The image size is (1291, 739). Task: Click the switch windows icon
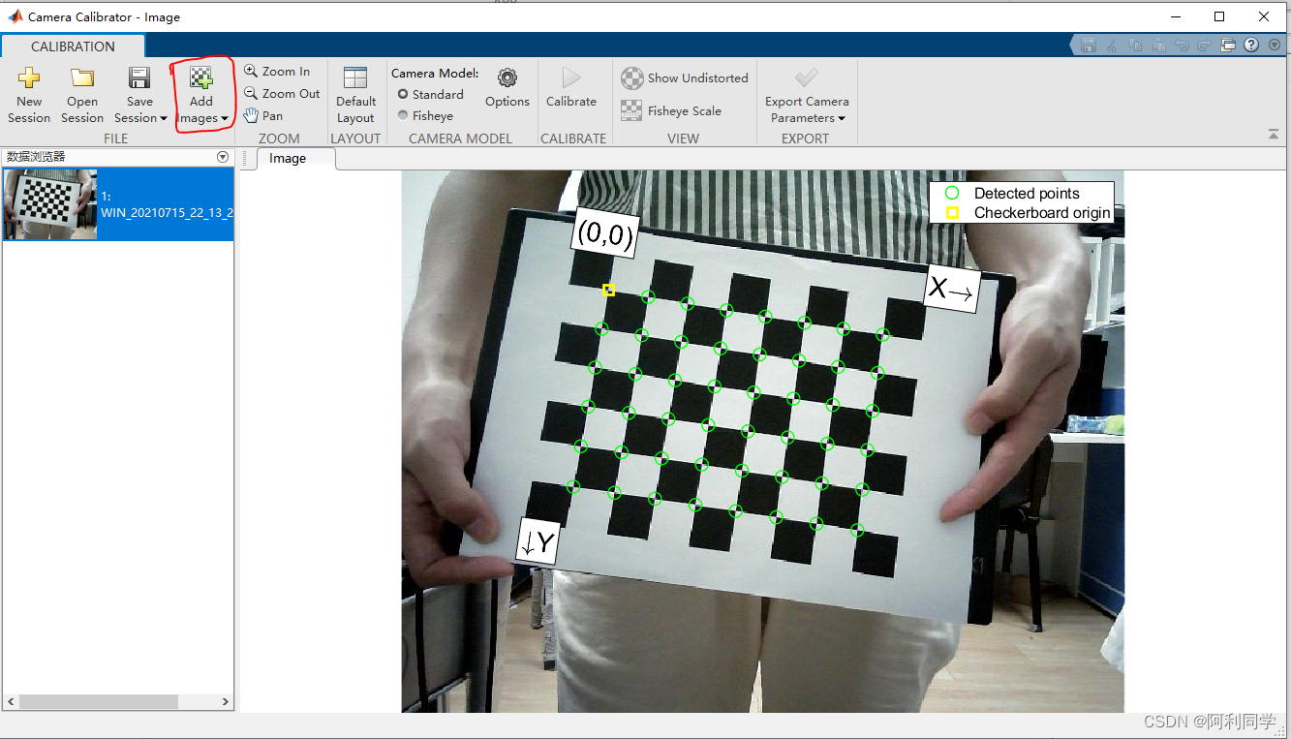click(x=1228, y=45)
